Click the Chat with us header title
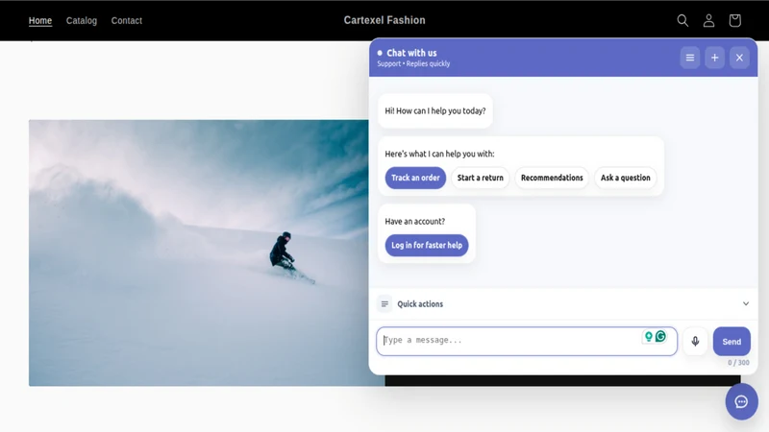Image resolution: width=769 pixels, height=432 pixels. coord(411,53)
